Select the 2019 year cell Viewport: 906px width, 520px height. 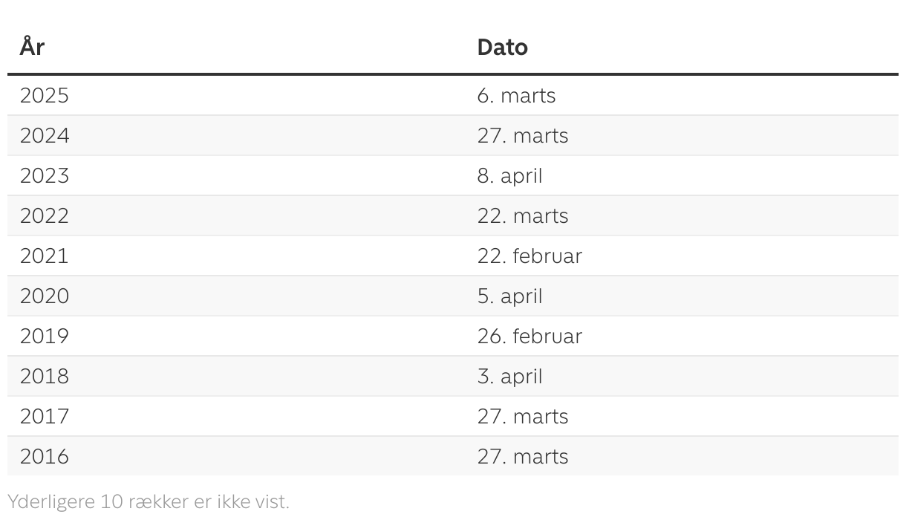[x=44, y=337]
